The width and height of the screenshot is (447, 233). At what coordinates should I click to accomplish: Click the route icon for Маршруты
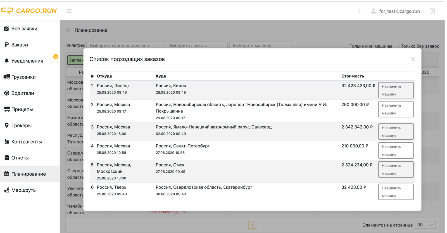(7, 190)
